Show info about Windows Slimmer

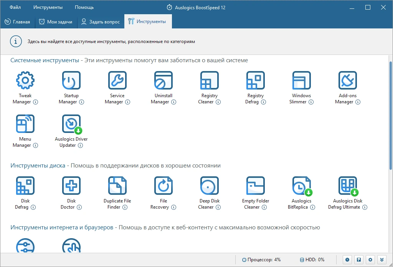pos(311,102)
